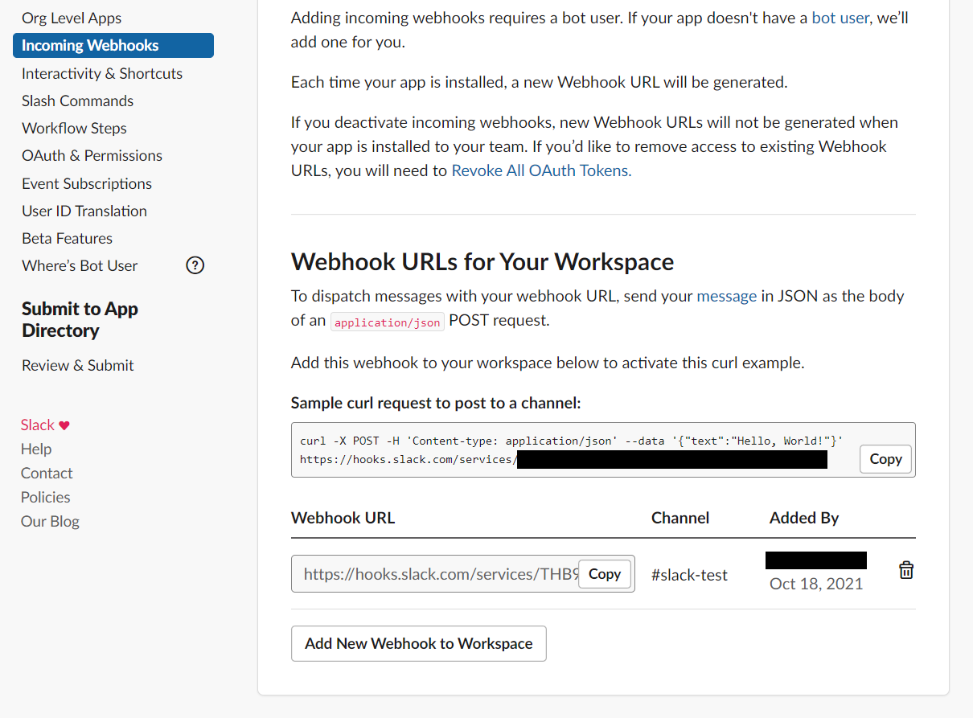Open the help tooltip beside Where's Bot User
The height and width of the screenshot is (718, 973).
(x=195, y=265)
